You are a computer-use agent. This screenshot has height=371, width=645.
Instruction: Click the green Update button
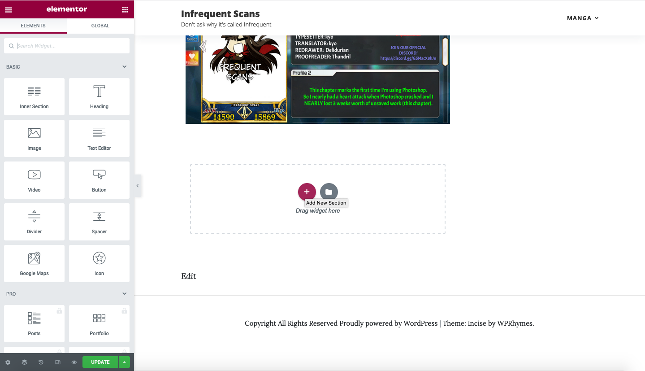pos(100,362)
